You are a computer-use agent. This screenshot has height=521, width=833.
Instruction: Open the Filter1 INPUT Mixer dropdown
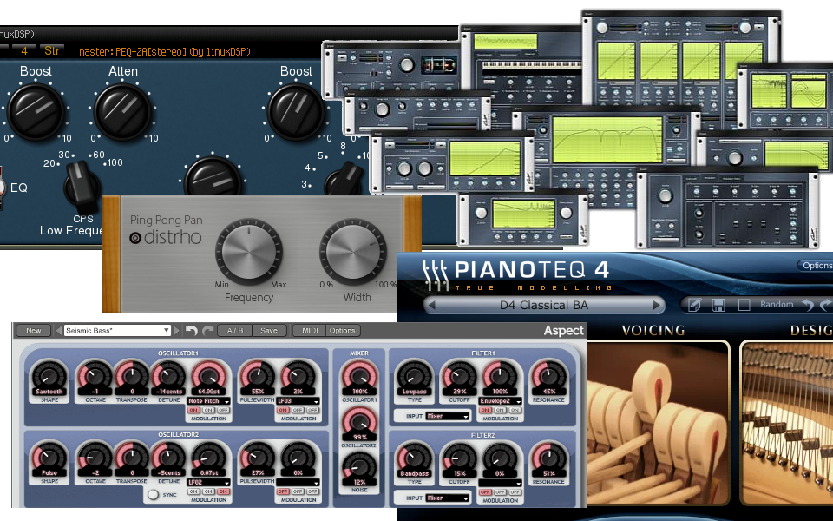pos(448,416)
